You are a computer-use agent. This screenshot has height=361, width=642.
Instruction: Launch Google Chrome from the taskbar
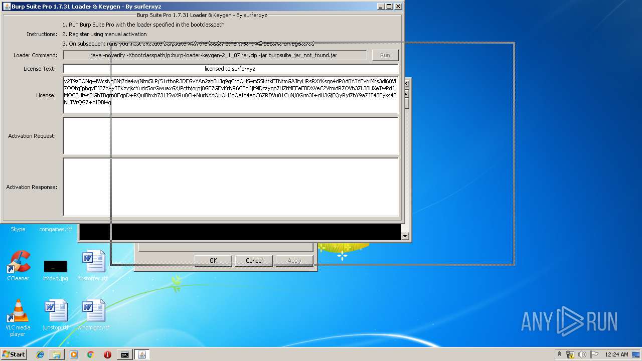click(90, 354)
